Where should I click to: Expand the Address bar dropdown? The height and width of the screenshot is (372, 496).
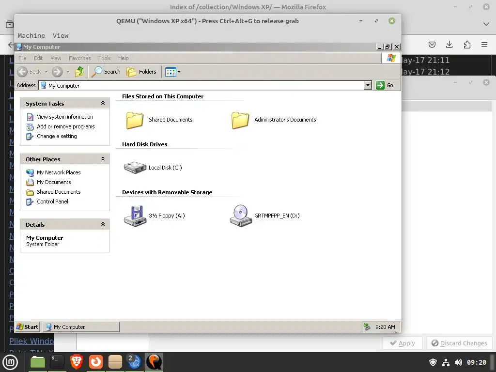tap(368, 85)
